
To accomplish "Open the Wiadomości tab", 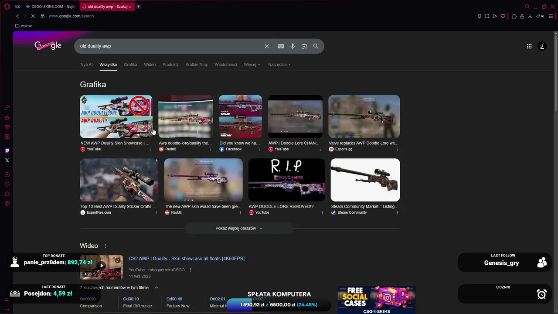I will [x=226, y=65].
